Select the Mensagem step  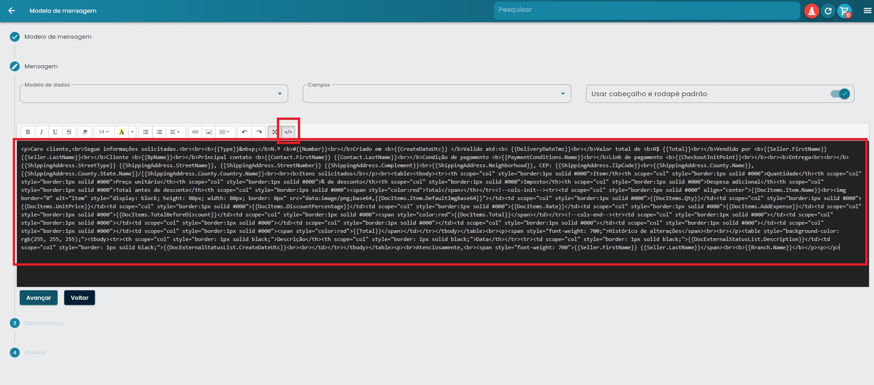(41, 66)
